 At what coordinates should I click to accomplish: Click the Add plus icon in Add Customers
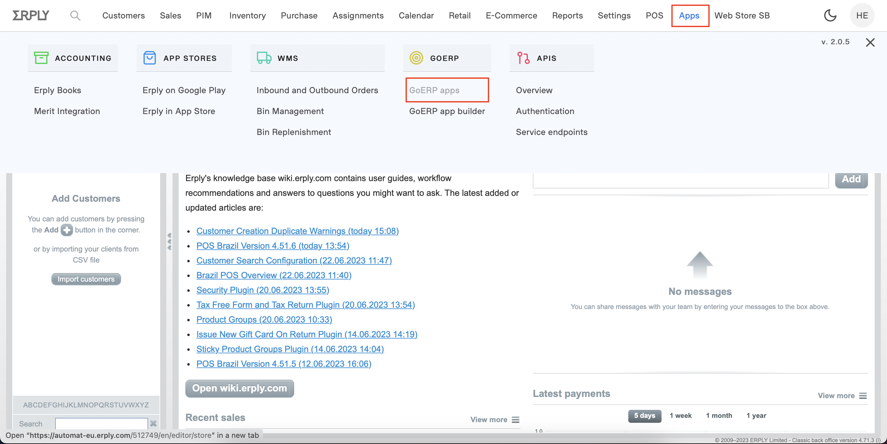67,230
